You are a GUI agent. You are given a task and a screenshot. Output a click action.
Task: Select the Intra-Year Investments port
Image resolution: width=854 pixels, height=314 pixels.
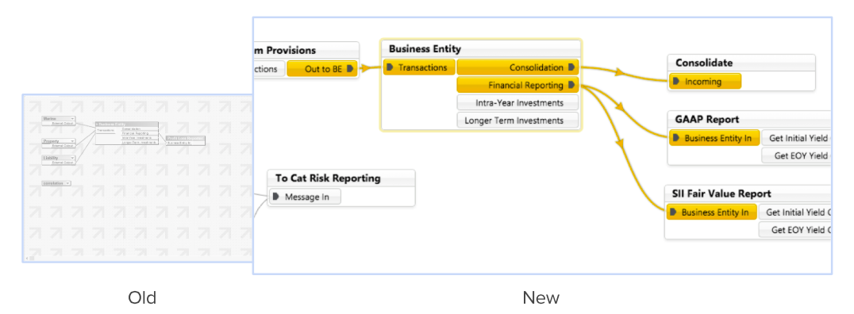pyautogui.click(x=517, y=102)
